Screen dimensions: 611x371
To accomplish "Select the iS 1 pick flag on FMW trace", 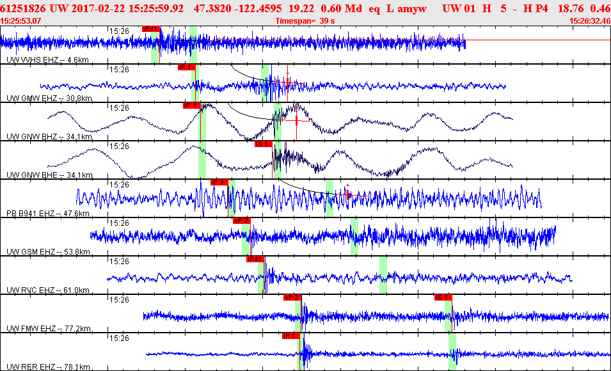I will [x=443, y=297].
